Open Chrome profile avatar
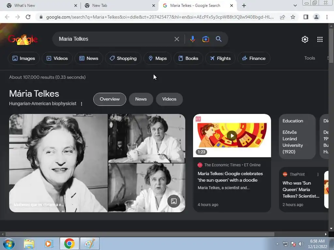The width and height of the screenshot is (334, 250). 316,17
